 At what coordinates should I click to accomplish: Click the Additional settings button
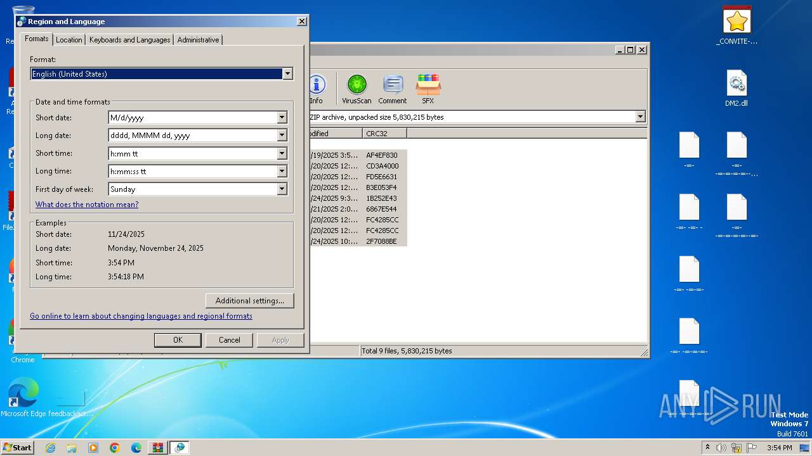pos(249,301)
